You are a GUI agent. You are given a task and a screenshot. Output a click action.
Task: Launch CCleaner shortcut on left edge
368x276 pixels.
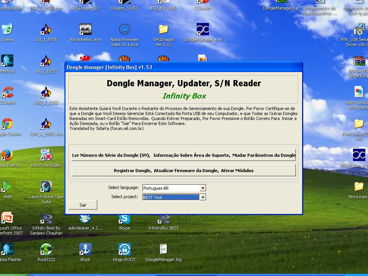click(7, 92)
